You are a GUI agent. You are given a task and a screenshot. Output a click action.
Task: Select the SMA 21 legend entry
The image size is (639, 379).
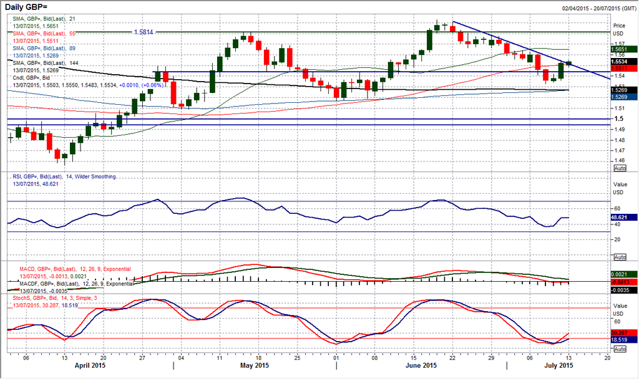44,19
